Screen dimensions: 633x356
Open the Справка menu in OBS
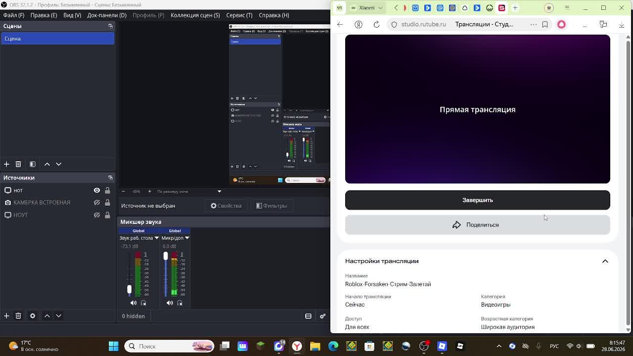(274, 15)
